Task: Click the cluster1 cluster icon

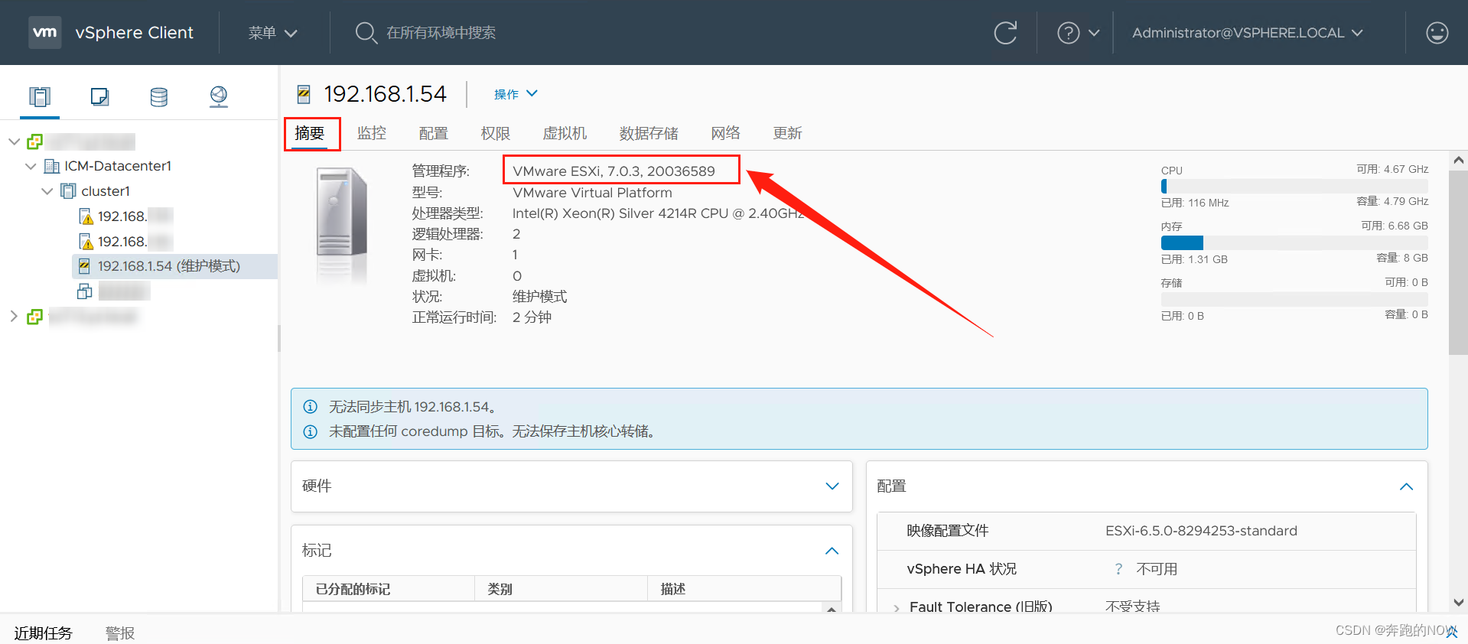Action: pyautogui.click(x=69, y=191)
